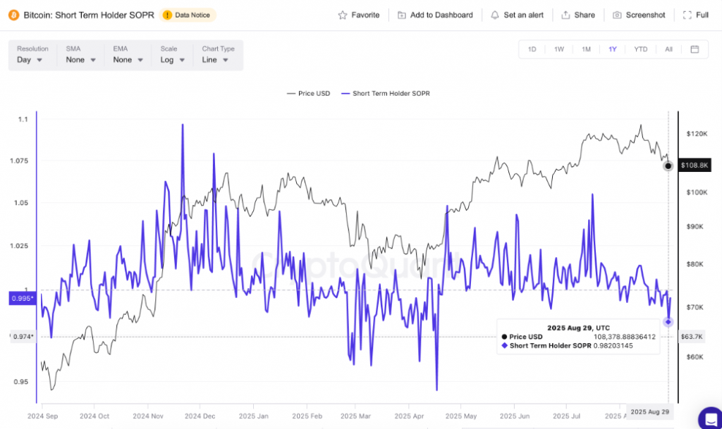Viewport: 722px width, 429px height.
Task: Click the Favorite star icon
Action: pyautogui.click(x=343, y=15)
